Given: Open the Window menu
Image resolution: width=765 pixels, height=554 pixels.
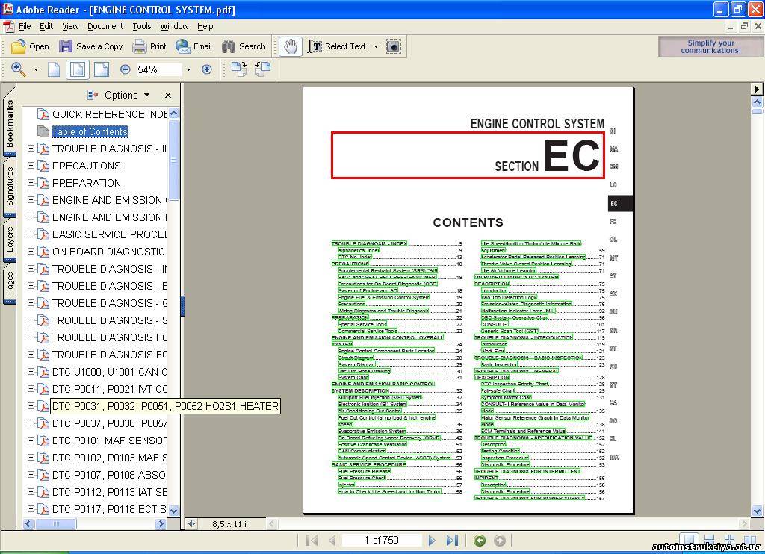Looking at the screenshot, I should click(174, 26).
